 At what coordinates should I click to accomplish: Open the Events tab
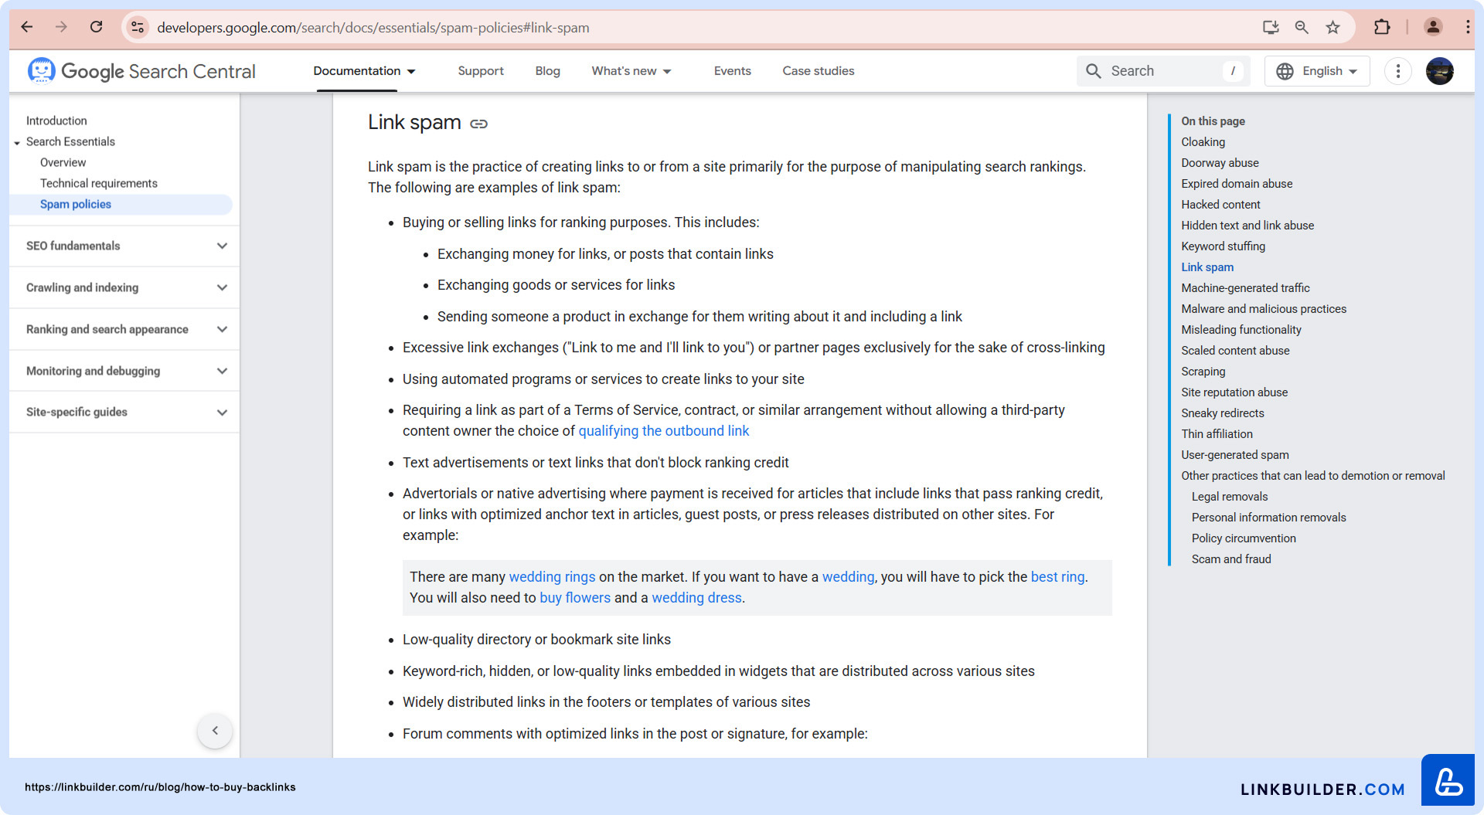[x=732, y=71]
